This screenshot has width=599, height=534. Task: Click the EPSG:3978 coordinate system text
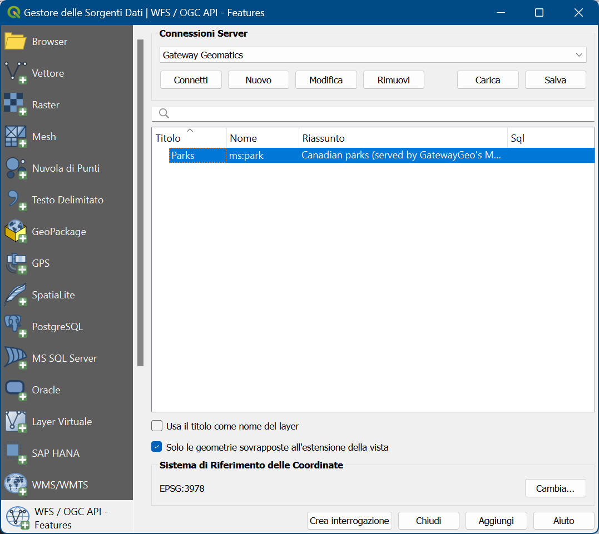click(182, 488)
